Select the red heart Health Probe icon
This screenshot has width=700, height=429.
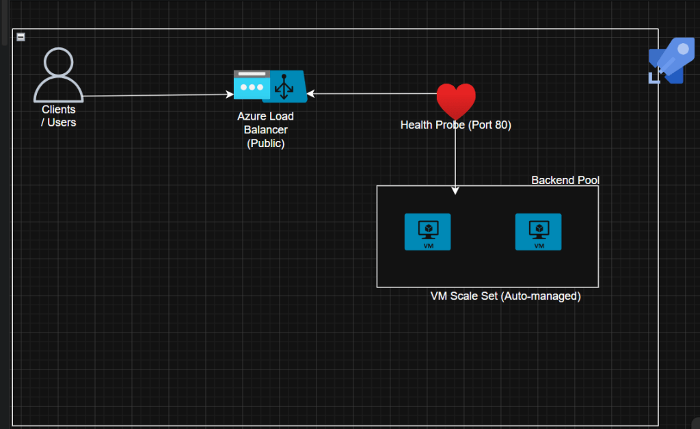[455, 101]
